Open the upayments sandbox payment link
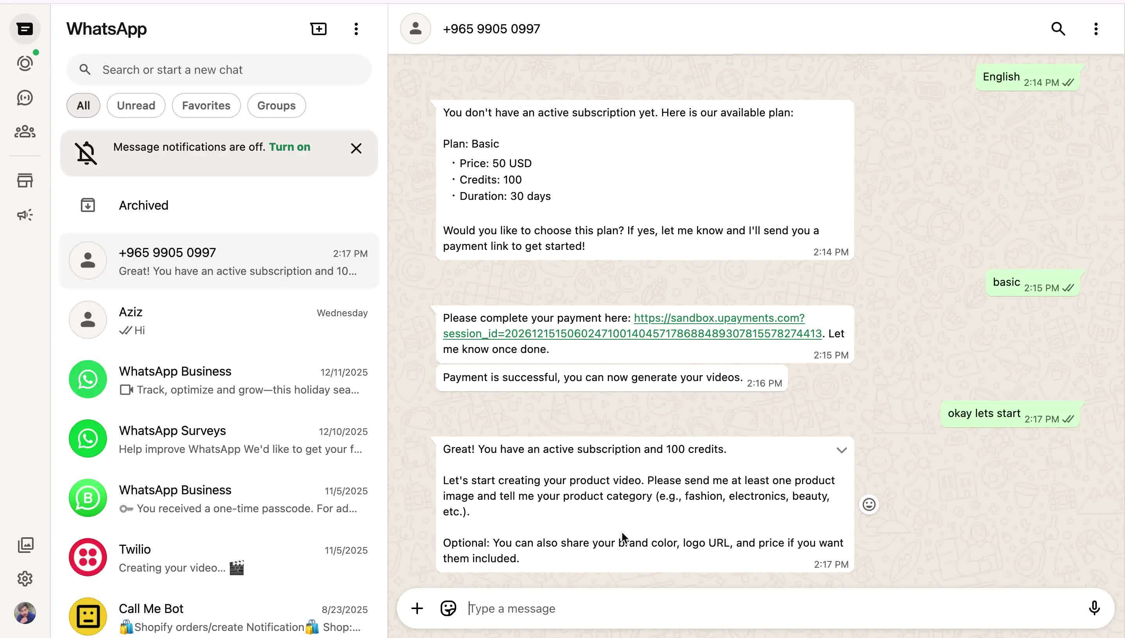Viewport: 1125px width, 638px height. pos(632,326)
